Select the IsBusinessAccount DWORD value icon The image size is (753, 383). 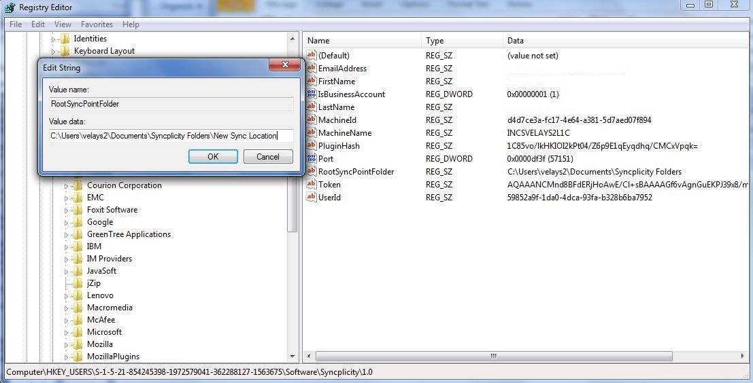pos(312,94)
